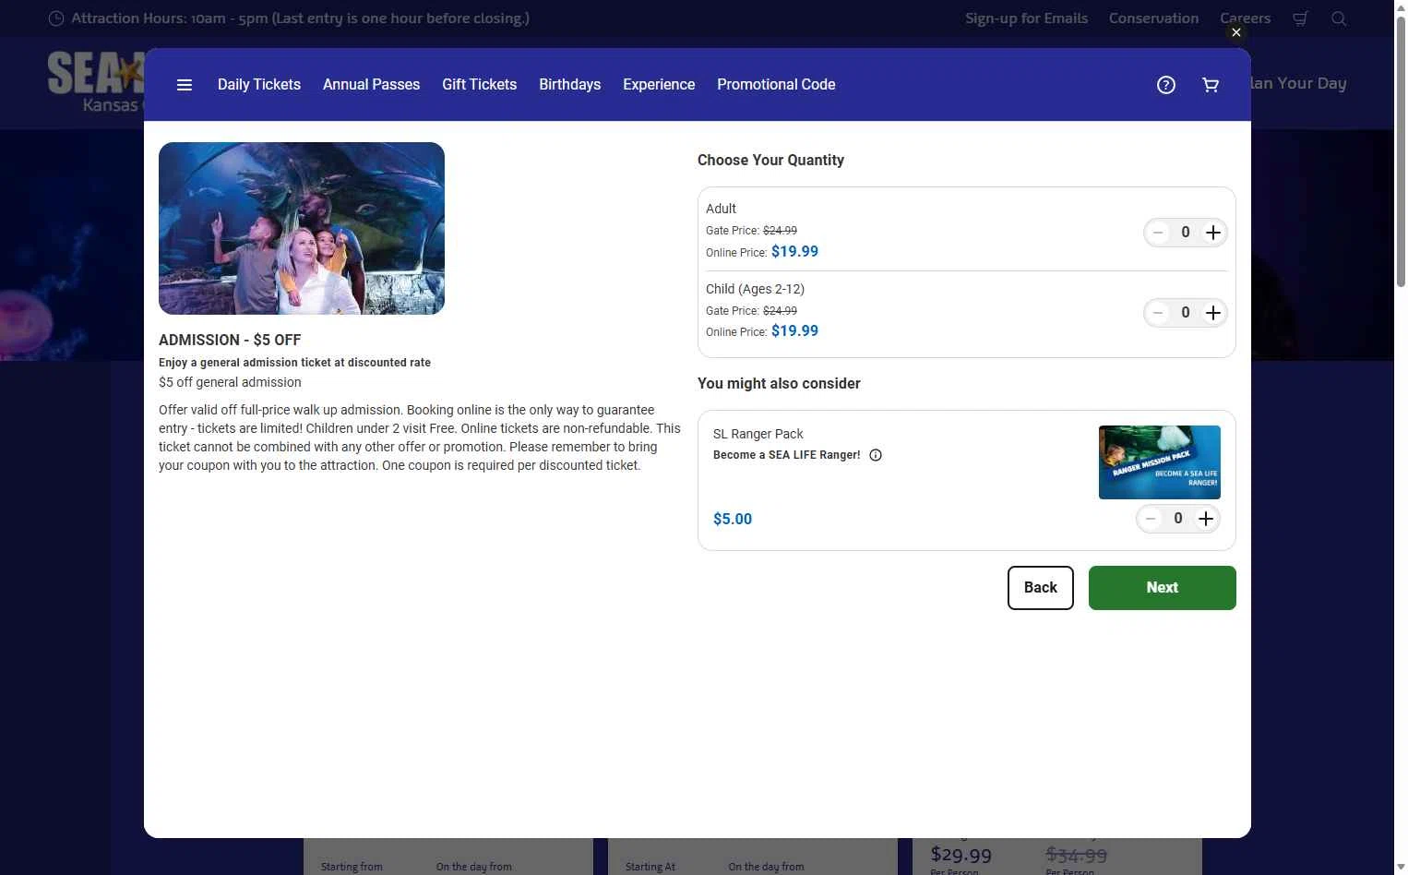Select the Experience tab
The width and height of the screenshot is (1408, 875).
(659, 84)
